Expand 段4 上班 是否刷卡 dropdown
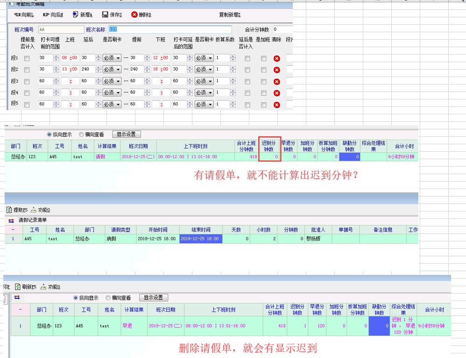 118,93
